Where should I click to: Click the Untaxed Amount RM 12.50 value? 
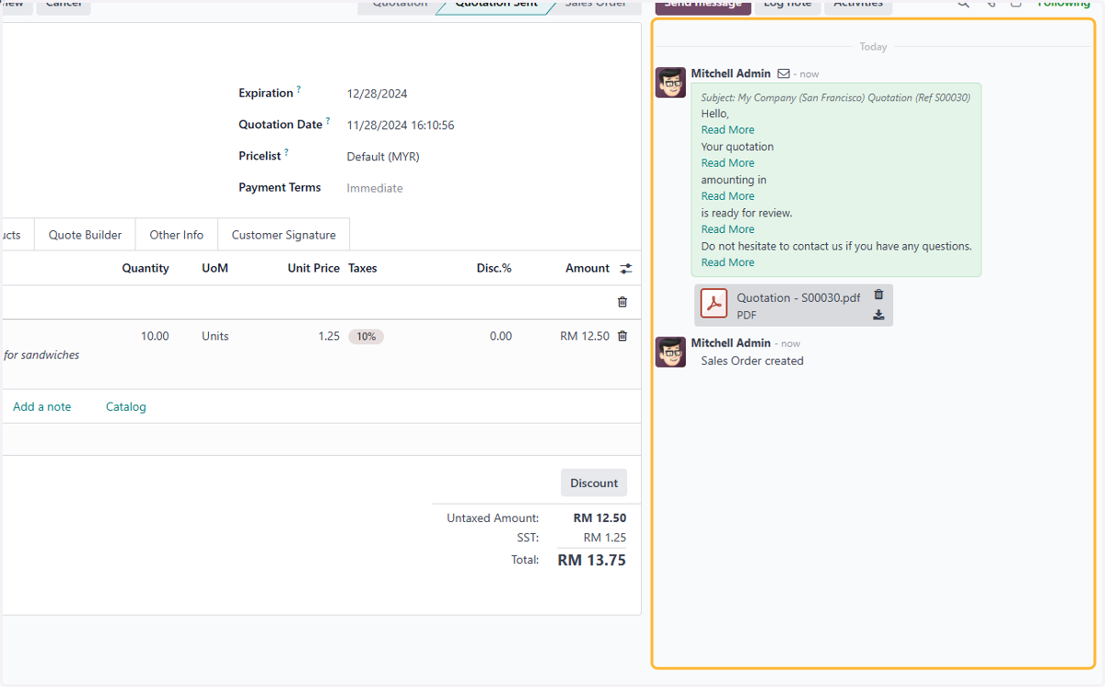(599, 518)
